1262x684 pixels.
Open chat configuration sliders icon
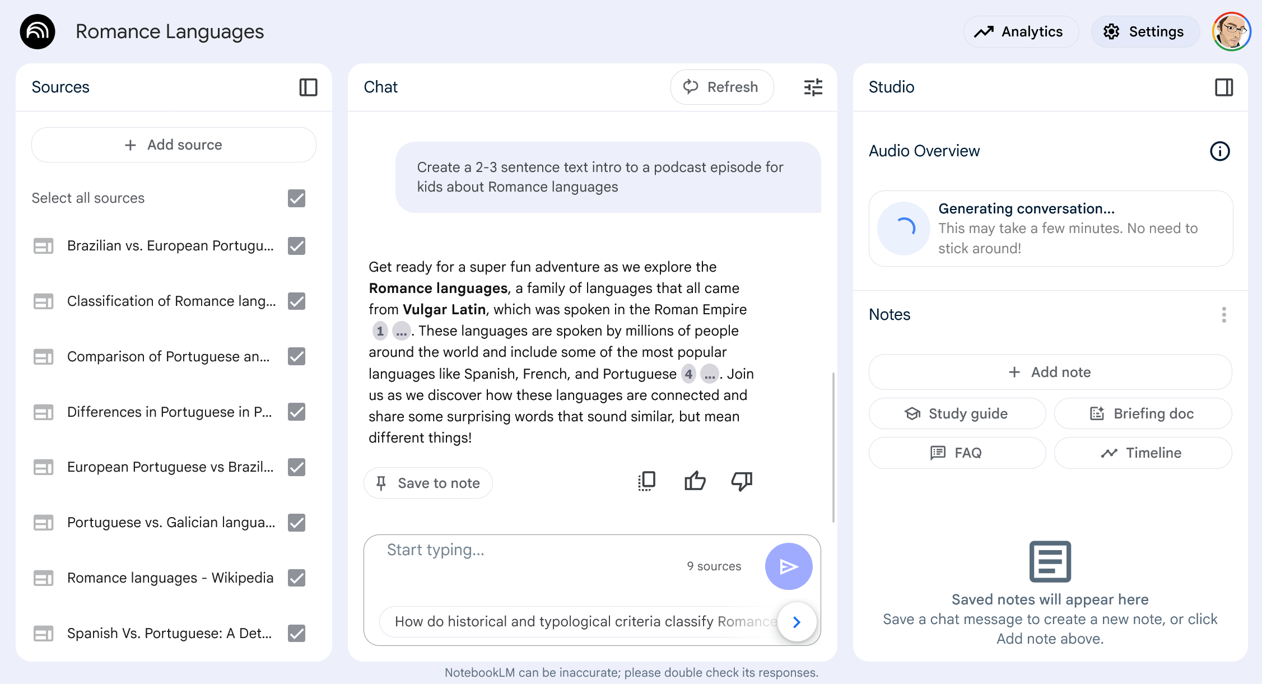[813, 87]
